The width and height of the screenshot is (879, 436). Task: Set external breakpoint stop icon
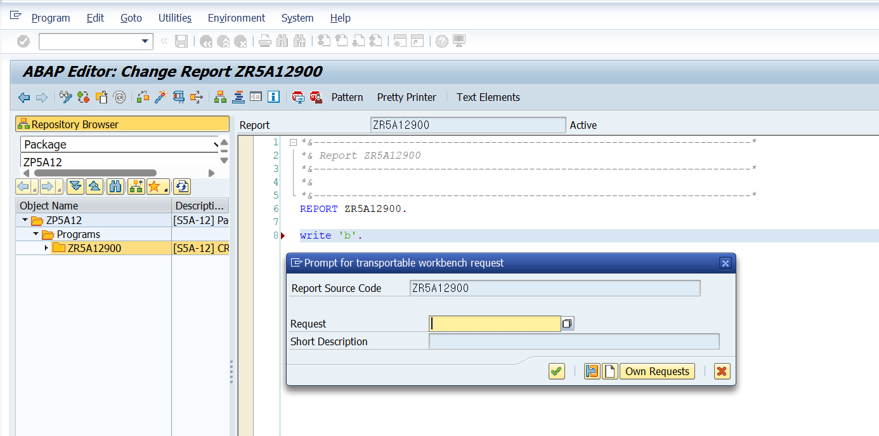tap(316, 97)
